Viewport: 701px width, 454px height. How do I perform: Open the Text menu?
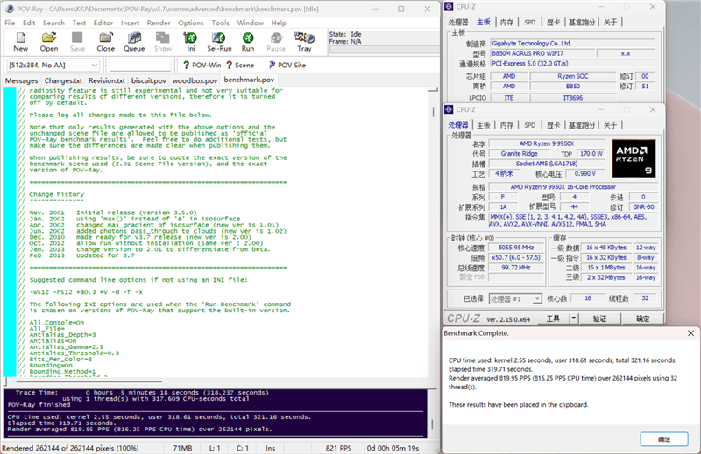coord(79,23)
